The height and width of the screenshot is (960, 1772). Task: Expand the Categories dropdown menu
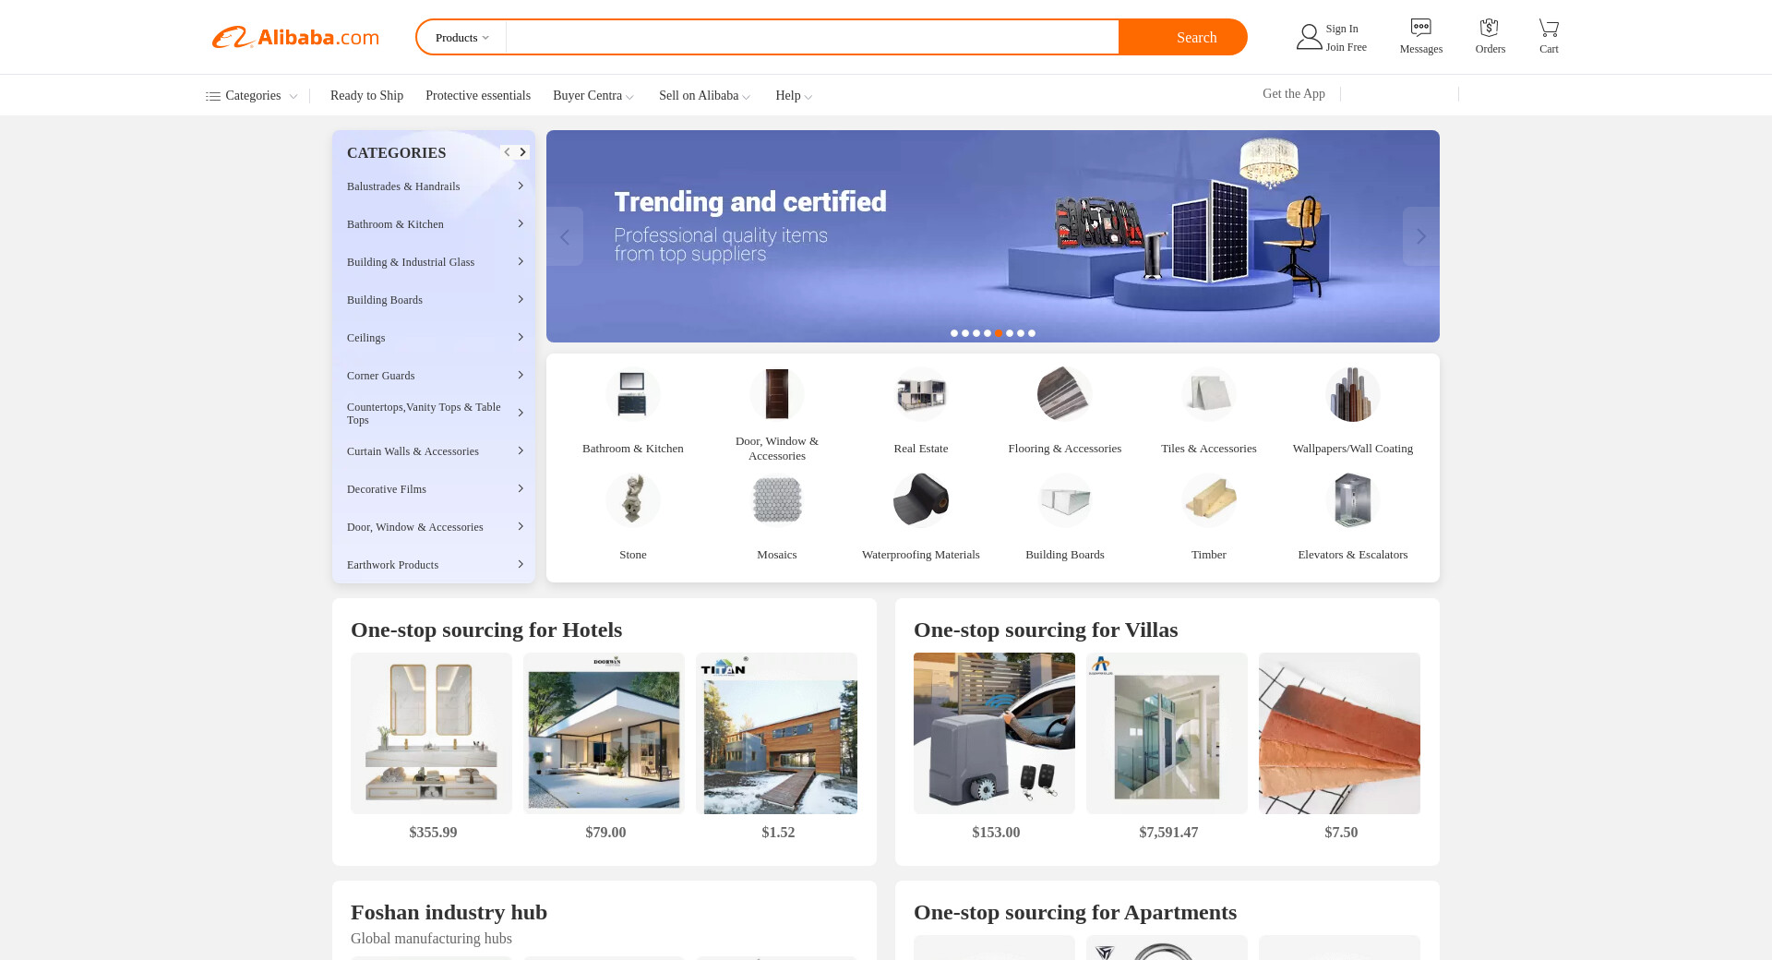pos(251,96)
